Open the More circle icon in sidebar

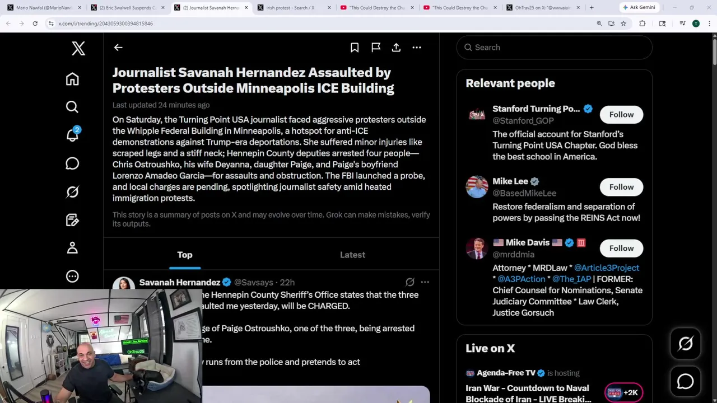72,276
